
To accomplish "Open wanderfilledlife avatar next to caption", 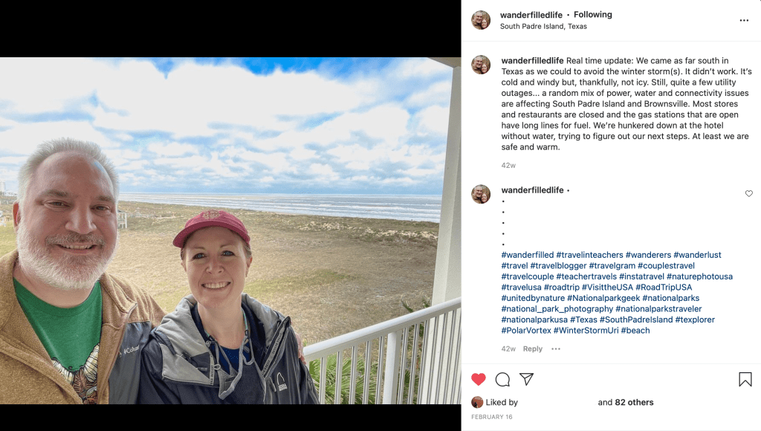I will [481, 65].
